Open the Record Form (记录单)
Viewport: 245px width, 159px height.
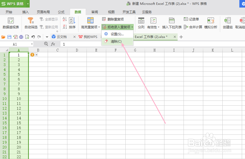(x=191, y=19)
